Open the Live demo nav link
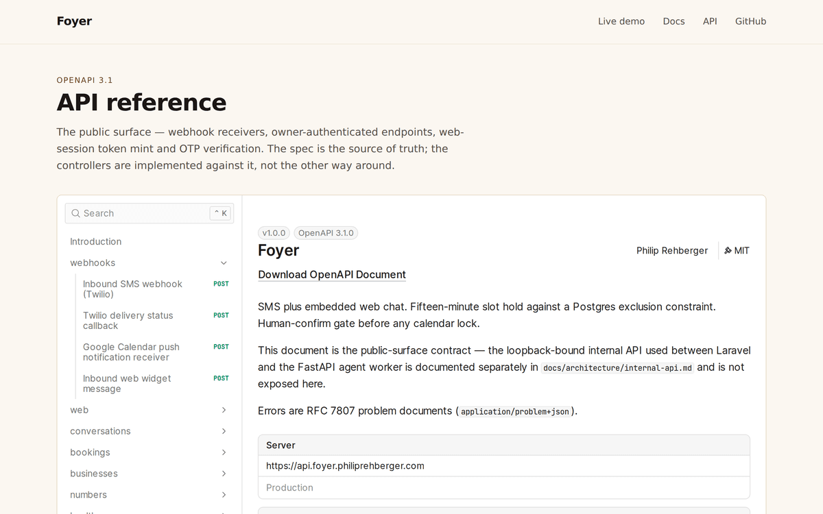This screenshot has width=823, height=514. [621, 21]
